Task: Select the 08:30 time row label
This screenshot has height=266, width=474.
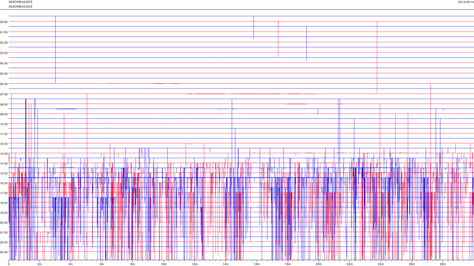Action: pyautogui.click(x=4, y=104)
